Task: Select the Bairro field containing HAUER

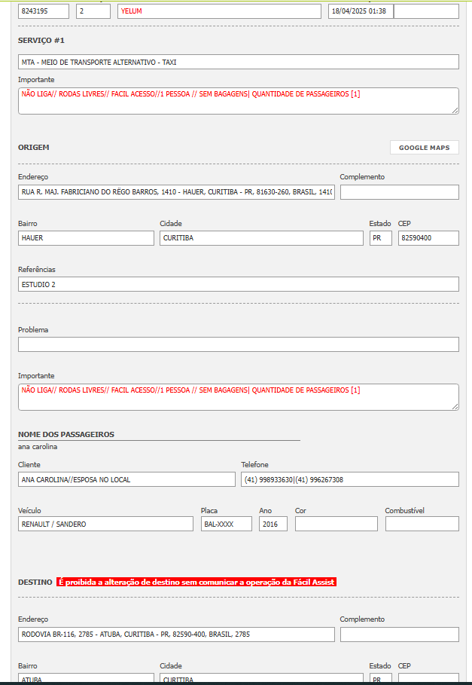Action: [x=86, y=238]
